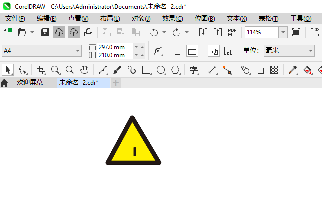This screenshot has width=322, height=219.
Task: Select the first Zoom magnifier tool
Action: 55,70
